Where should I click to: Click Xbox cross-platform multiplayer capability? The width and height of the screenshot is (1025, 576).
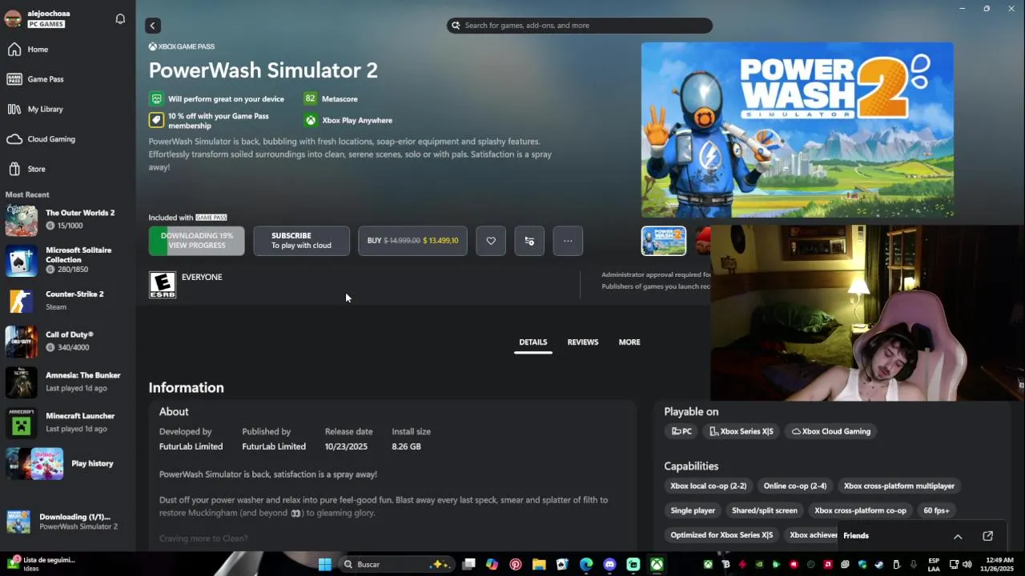[x=899, y=486]
